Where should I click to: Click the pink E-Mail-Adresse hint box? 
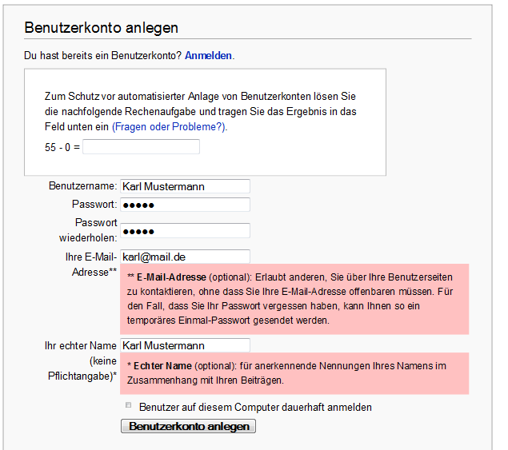tap(294, 299)
